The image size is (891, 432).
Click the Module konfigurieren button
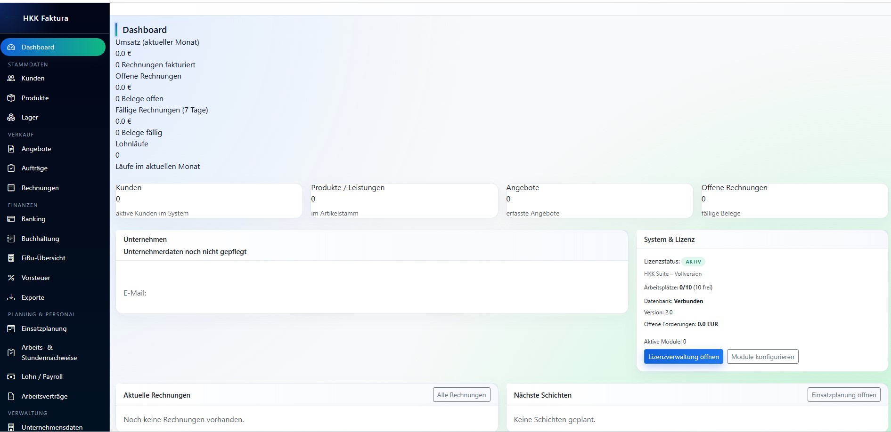click(x=762, y=357)
